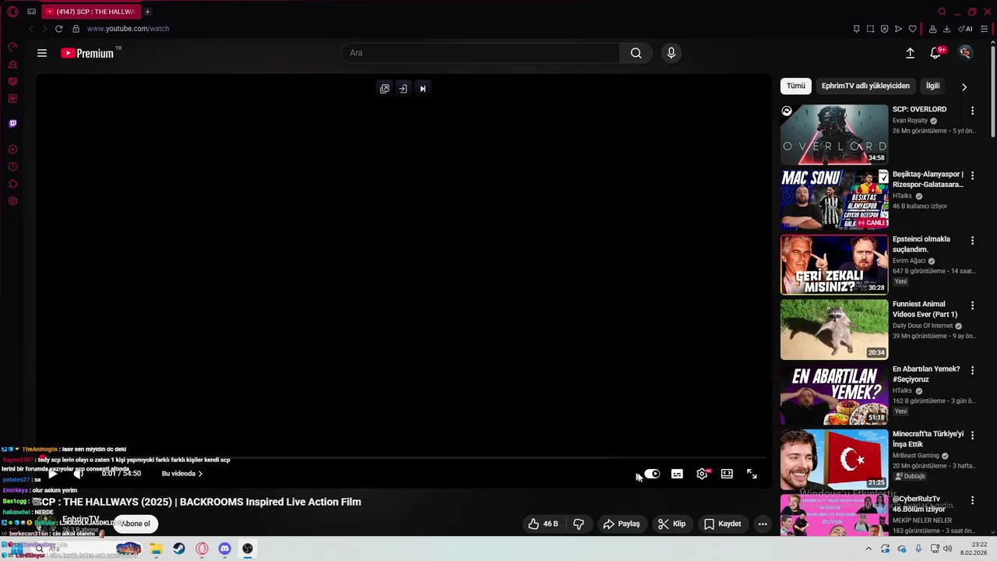
Task: Open Opera GX Corner gamepad icon
Action: click(31, 12)
